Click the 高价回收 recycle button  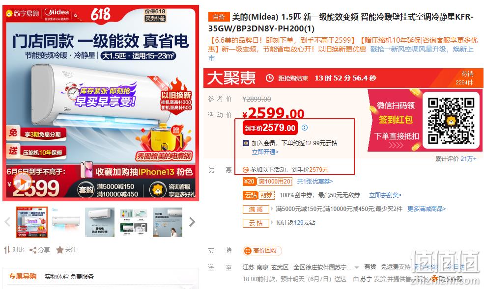click(262, 251)
